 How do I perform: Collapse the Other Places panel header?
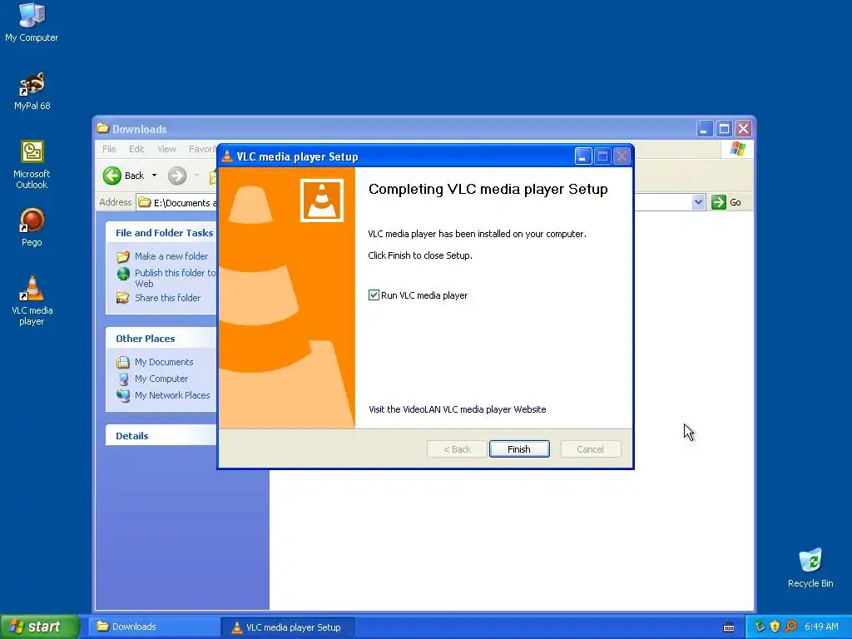click(x=161, y=339)
